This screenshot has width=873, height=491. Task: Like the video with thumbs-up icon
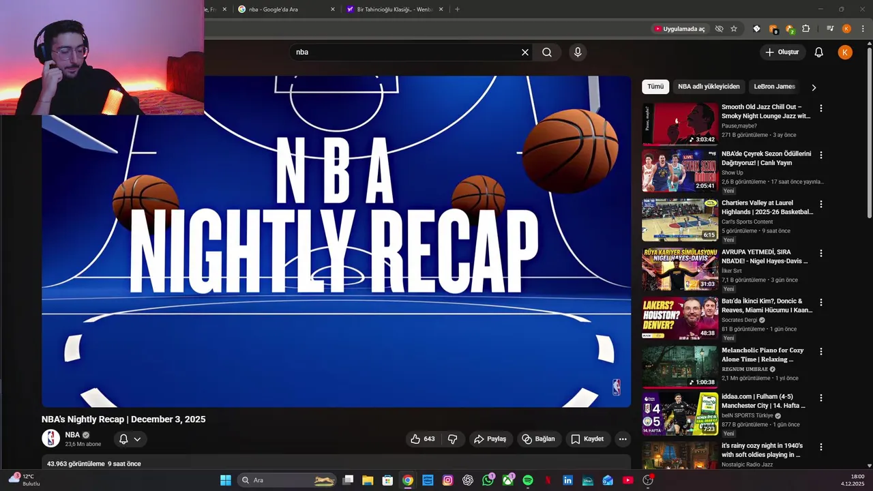[x=422, y=439]
